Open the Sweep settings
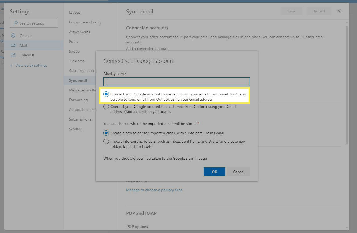357x233 pixels. 74,51
